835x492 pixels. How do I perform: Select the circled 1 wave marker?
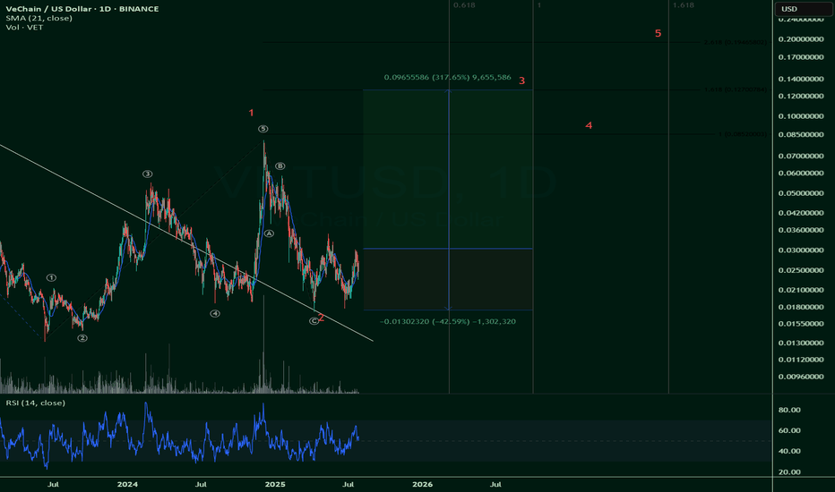tap(51, 277)
